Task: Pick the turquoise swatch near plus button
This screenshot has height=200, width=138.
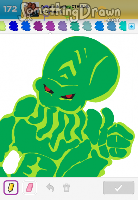Action: tap(123, 26)
